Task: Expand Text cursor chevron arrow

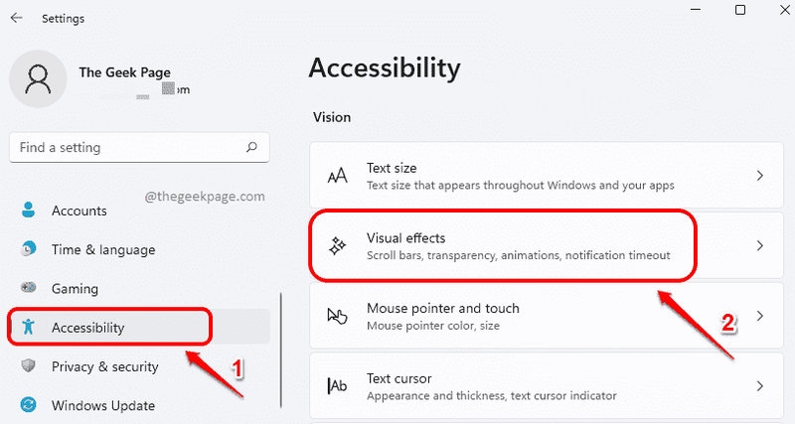Action: [x=759, y=386]
